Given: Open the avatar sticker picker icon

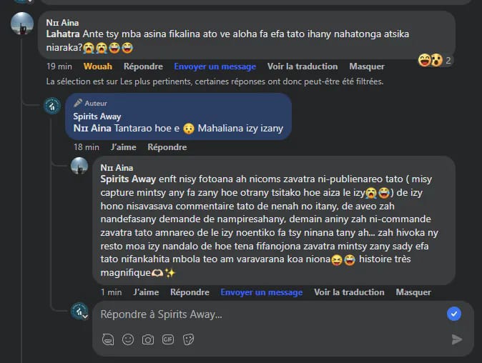Looking at the screenshot, I should [x=108, y=339].
